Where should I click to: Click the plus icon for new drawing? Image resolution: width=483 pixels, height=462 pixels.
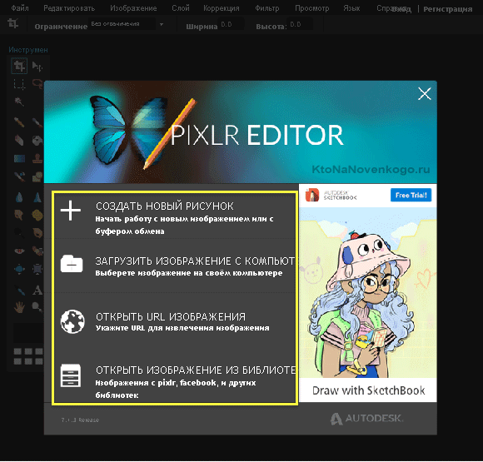(71, 211)
